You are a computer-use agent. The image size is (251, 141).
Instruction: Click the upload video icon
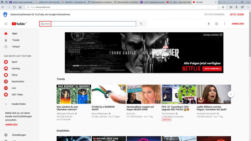tap(209, 24)
